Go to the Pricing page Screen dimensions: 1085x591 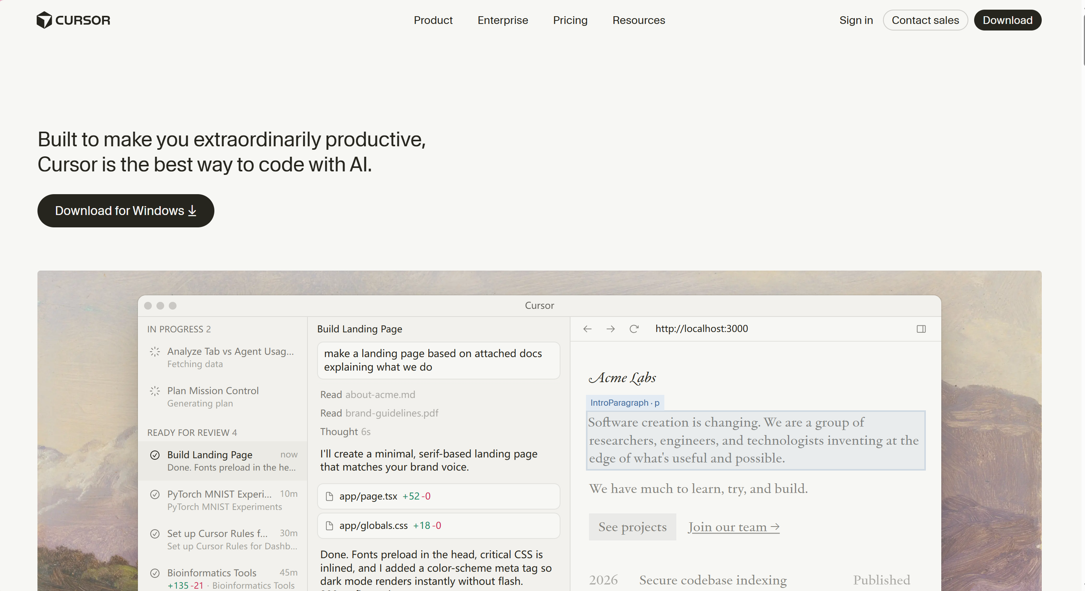coord(570,20)
